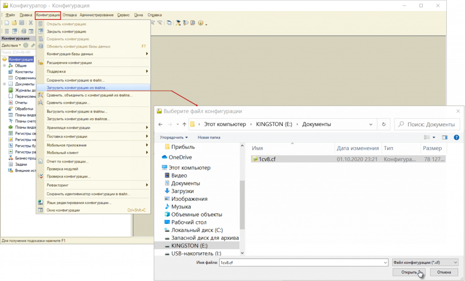465x281 pixels.
Task: Open file dialog help question mark icon
Action: click(456, 137)
